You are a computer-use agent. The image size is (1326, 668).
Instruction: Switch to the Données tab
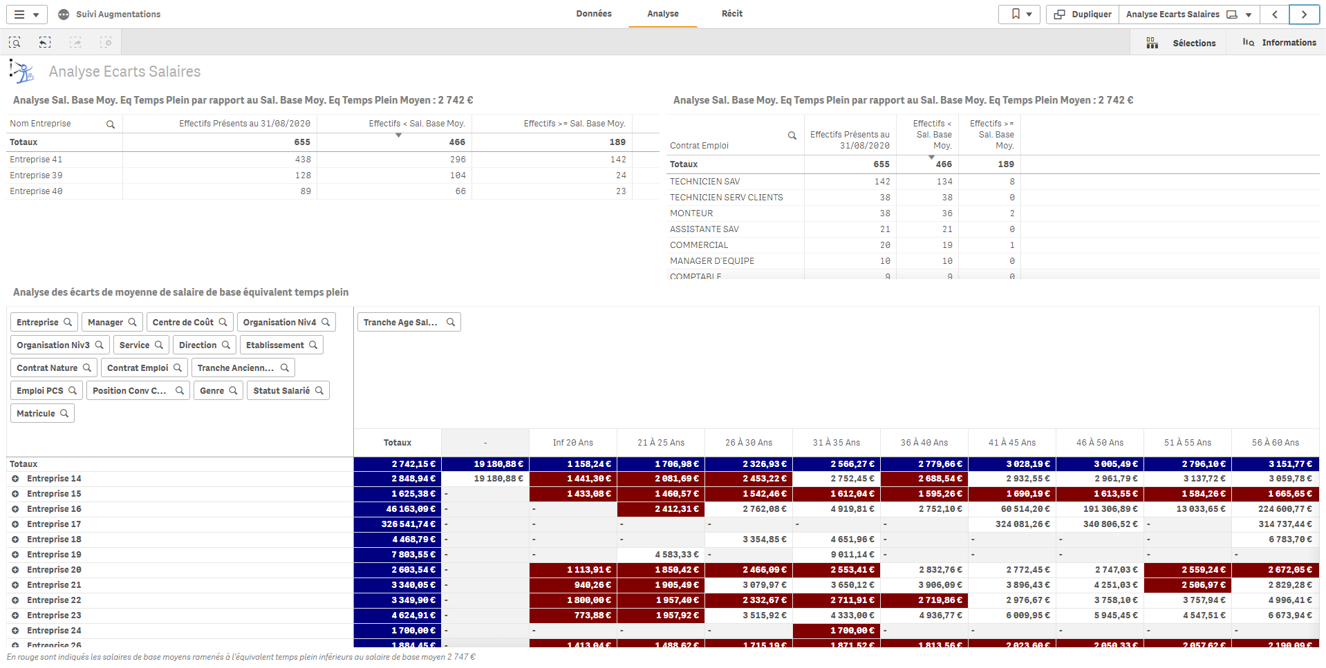pyautogui.click(x=593, y=14)
